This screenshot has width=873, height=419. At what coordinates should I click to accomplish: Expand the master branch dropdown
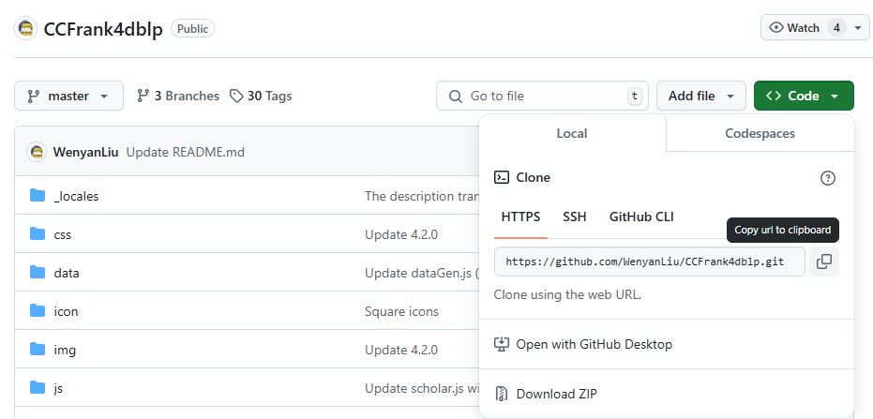coord(69,96)
